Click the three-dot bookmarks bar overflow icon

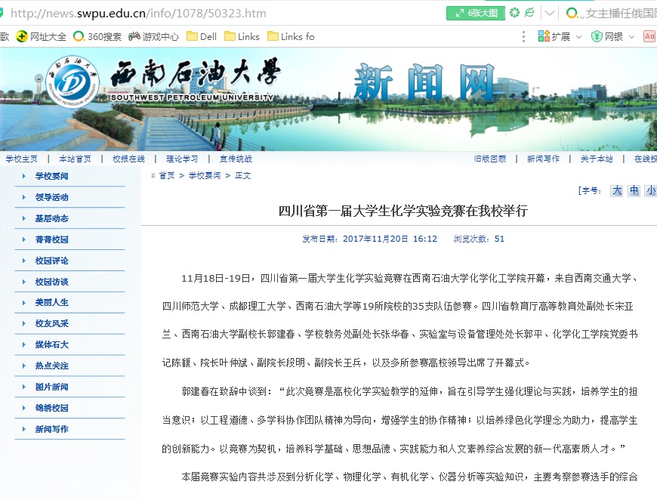tap(524, 36)
